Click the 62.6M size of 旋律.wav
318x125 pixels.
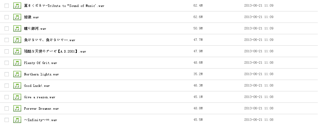pyautogui.click(x=198, y=17)
